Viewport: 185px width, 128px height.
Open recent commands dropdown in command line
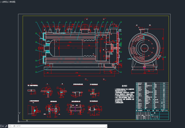pyautogui.click(x=10, y=126)
